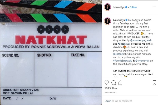158x105 pixels.
Task: Open the balanvidya username in the caption
Action: tap(119, 20)
